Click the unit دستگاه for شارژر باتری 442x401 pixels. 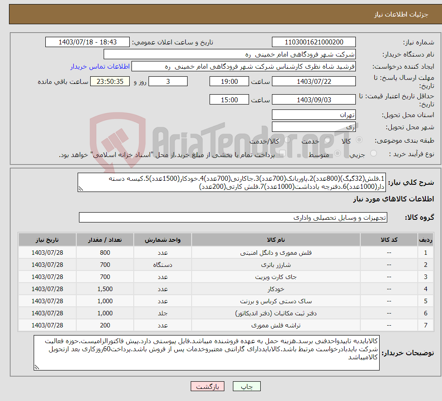tap(162, 265)
